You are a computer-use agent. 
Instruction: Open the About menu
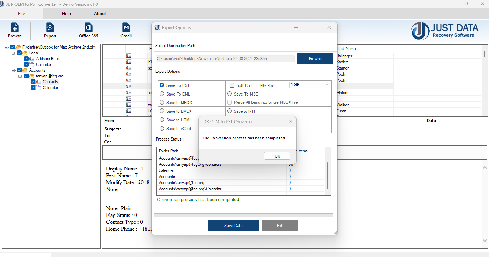point(100,14)
